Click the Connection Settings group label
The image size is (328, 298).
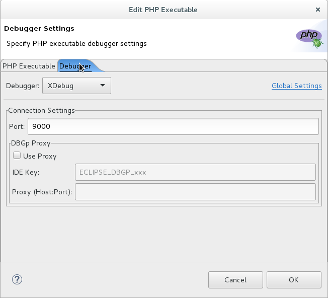click(41, 110)
